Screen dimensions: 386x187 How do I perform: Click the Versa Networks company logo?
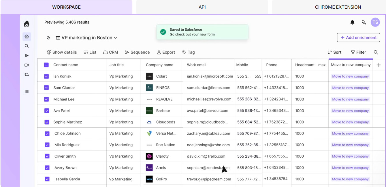pos(149,133)
